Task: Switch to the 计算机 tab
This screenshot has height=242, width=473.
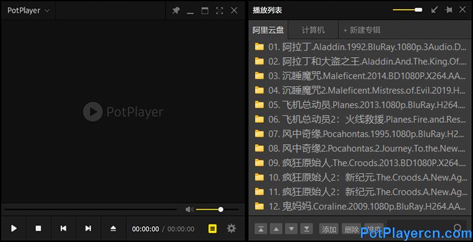Action: pyautogui.click(x=313, y=30)
